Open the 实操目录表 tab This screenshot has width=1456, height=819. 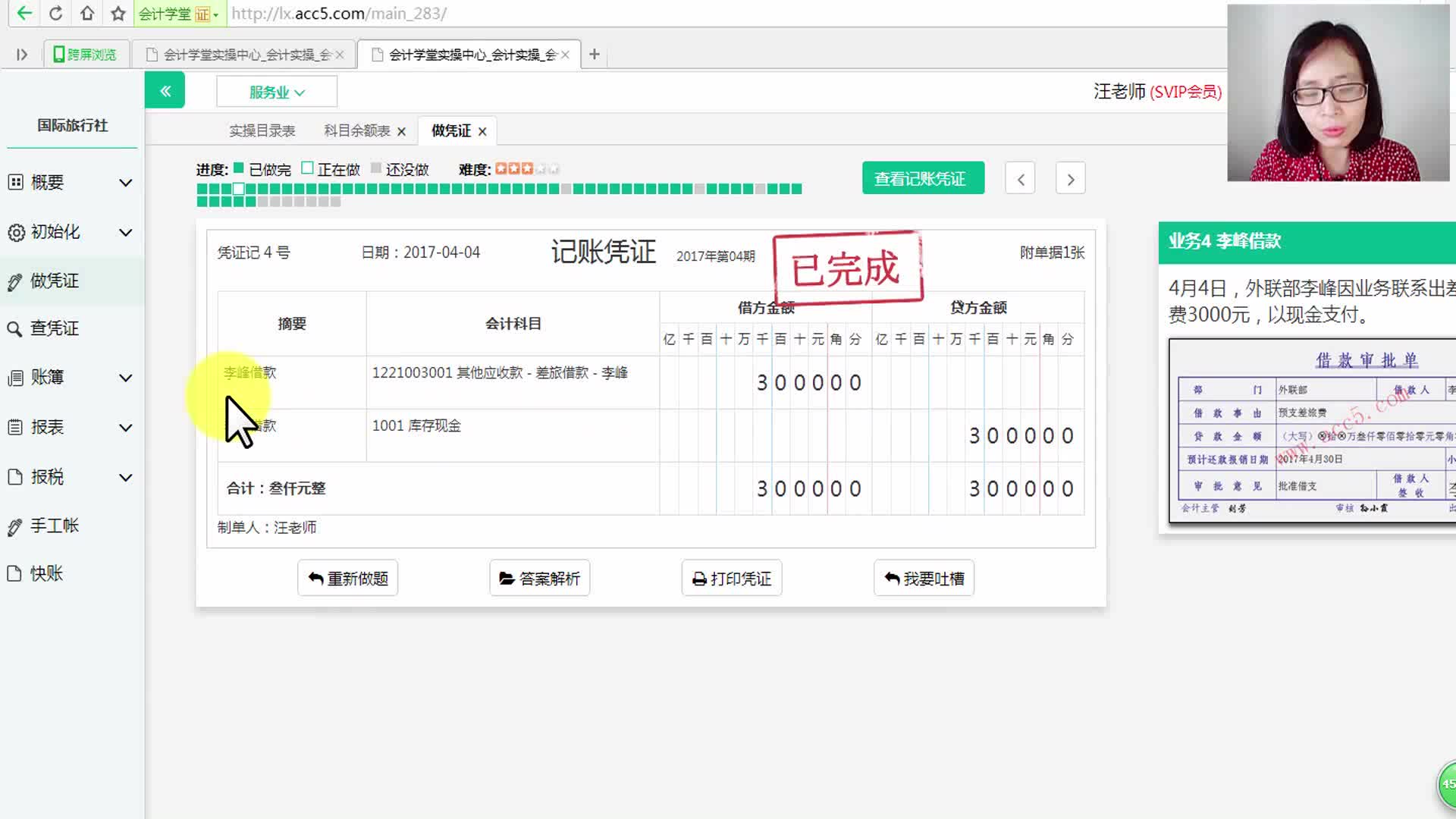(262, 130)
